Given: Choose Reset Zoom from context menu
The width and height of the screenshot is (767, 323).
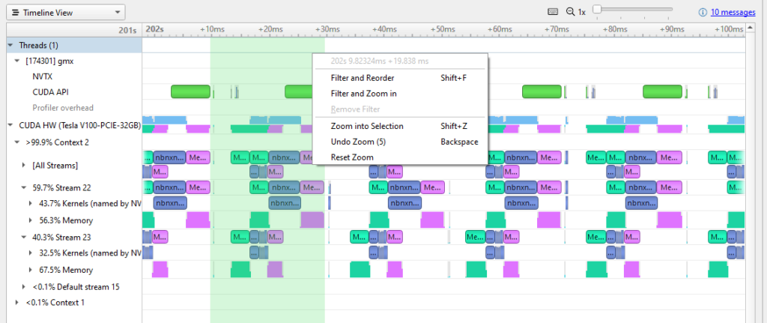Looking at the screenshot, I should pyautogui.click(x=352, y=157).
